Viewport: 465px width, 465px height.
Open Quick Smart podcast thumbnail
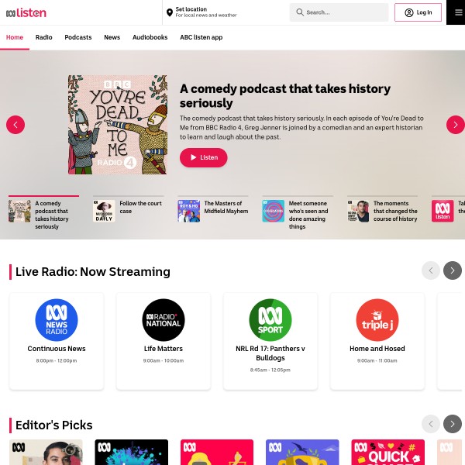[387, 453]
